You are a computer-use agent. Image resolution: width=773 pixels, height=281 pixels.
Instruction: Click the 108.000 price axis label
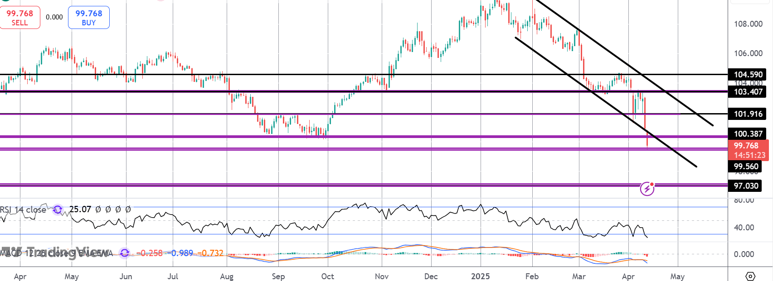[748, 24]
